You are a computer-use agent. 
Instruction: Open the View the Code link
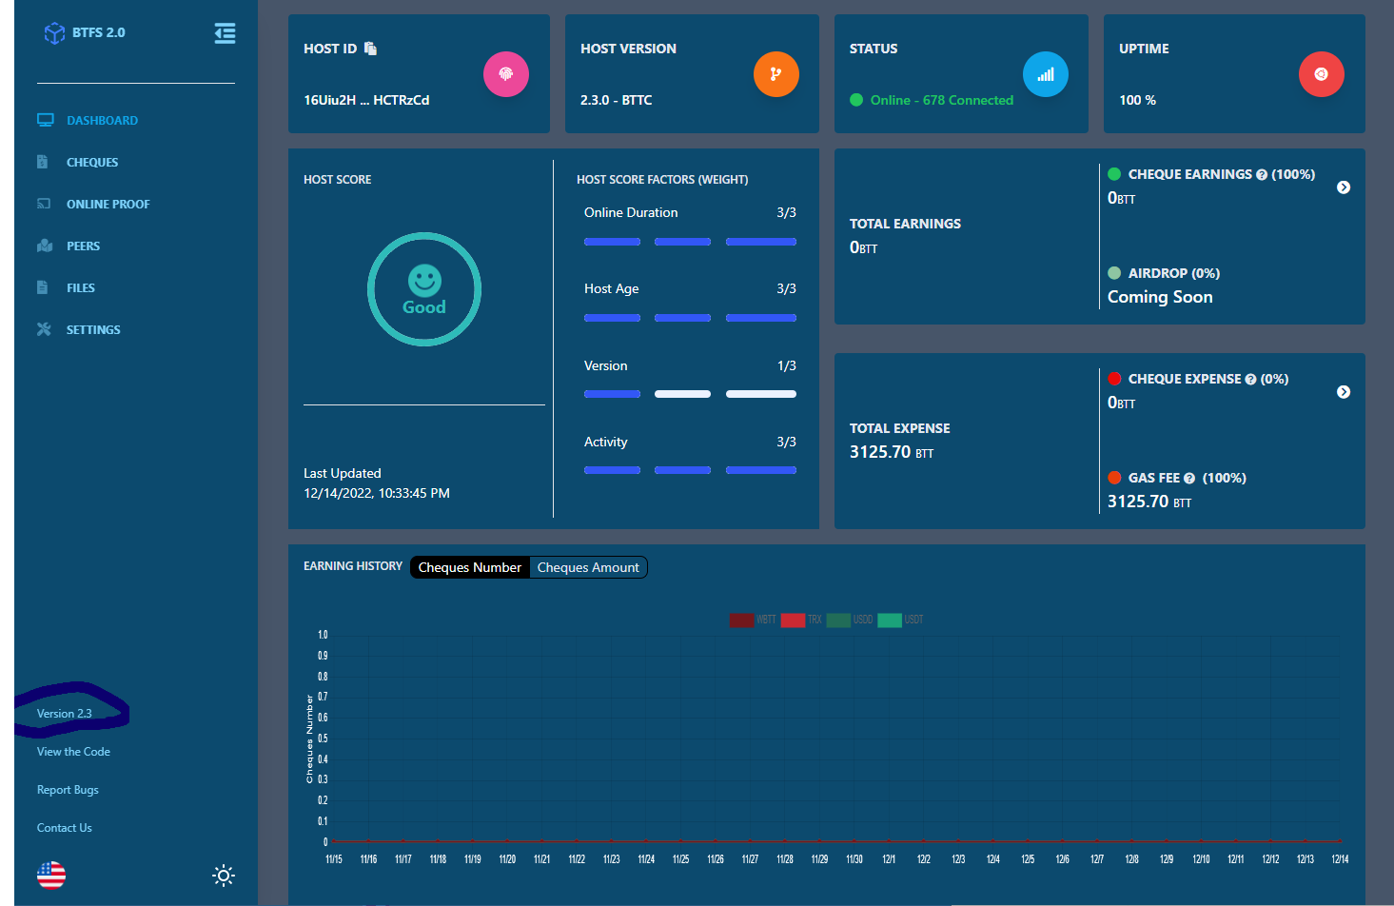(72, 751)
